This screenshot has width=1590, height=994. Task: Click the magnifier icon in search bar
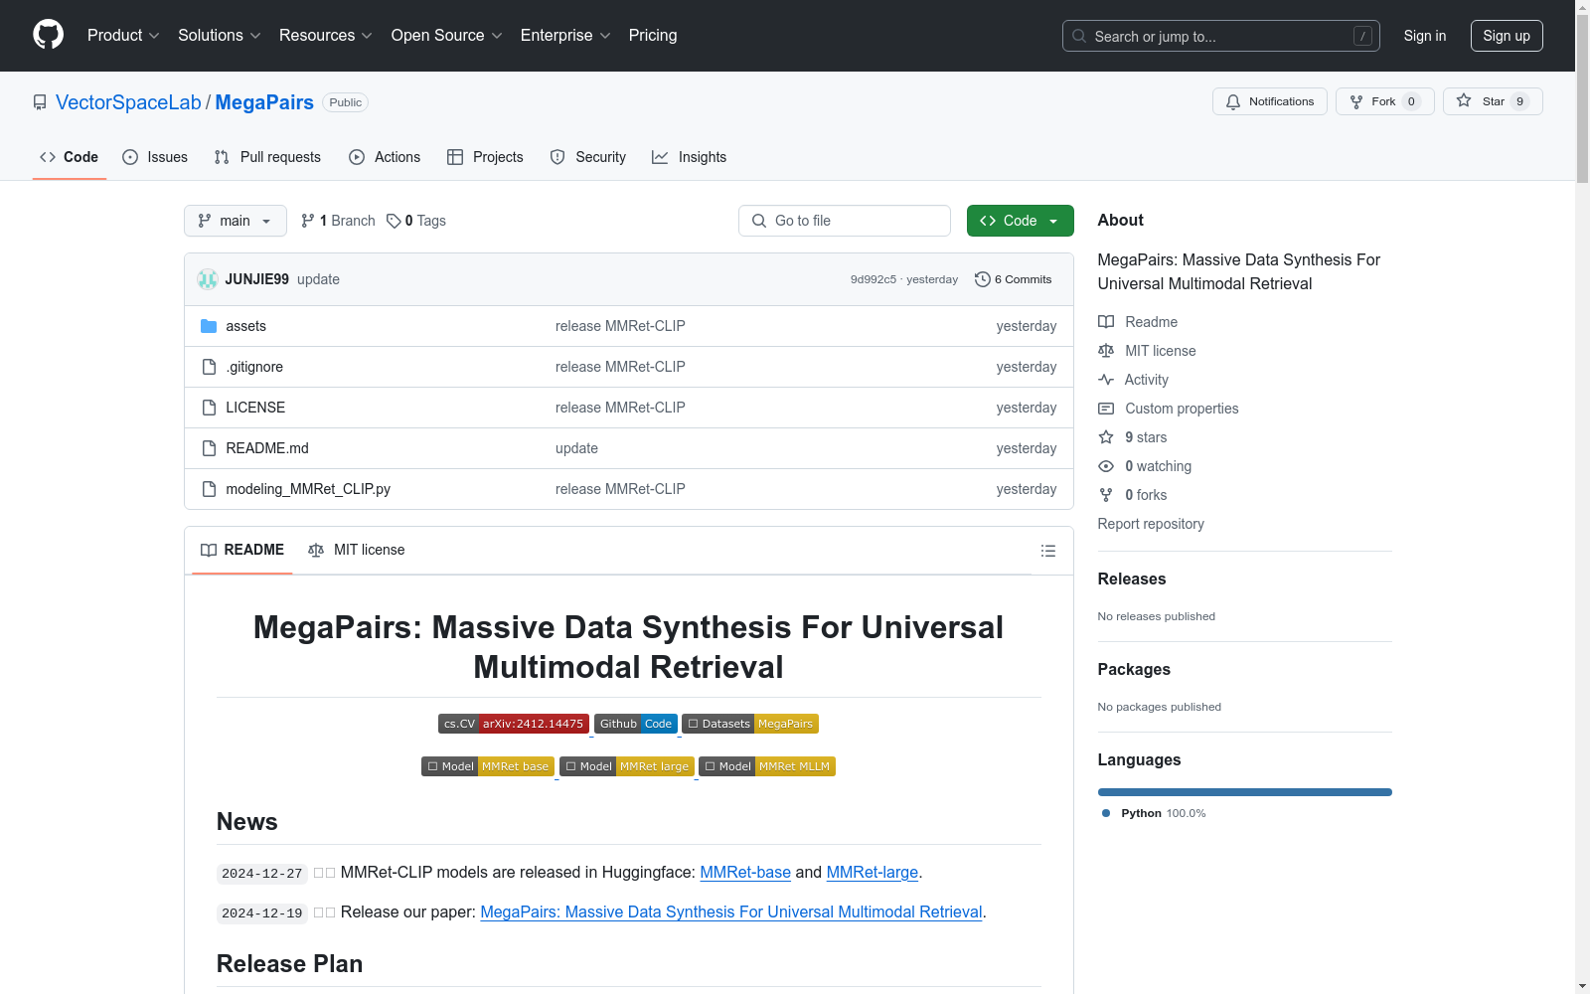coord(1079,36)
